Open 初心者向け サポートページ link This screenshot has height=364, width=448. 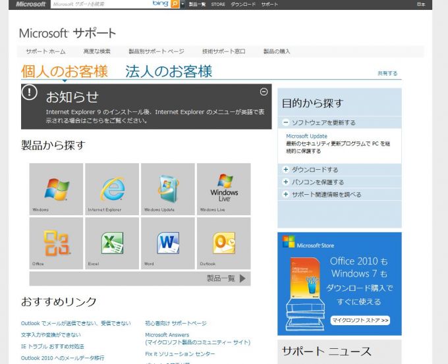click(176, 323)
